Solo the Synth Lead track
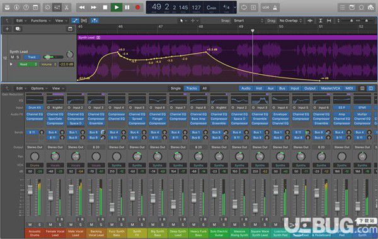This screenshot has width=378, height=239. (x=18, y=57)
